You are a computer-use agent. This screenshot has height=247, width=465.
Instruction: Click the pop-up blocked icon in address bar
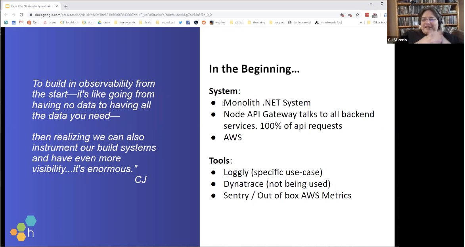[x=350, y=15]
